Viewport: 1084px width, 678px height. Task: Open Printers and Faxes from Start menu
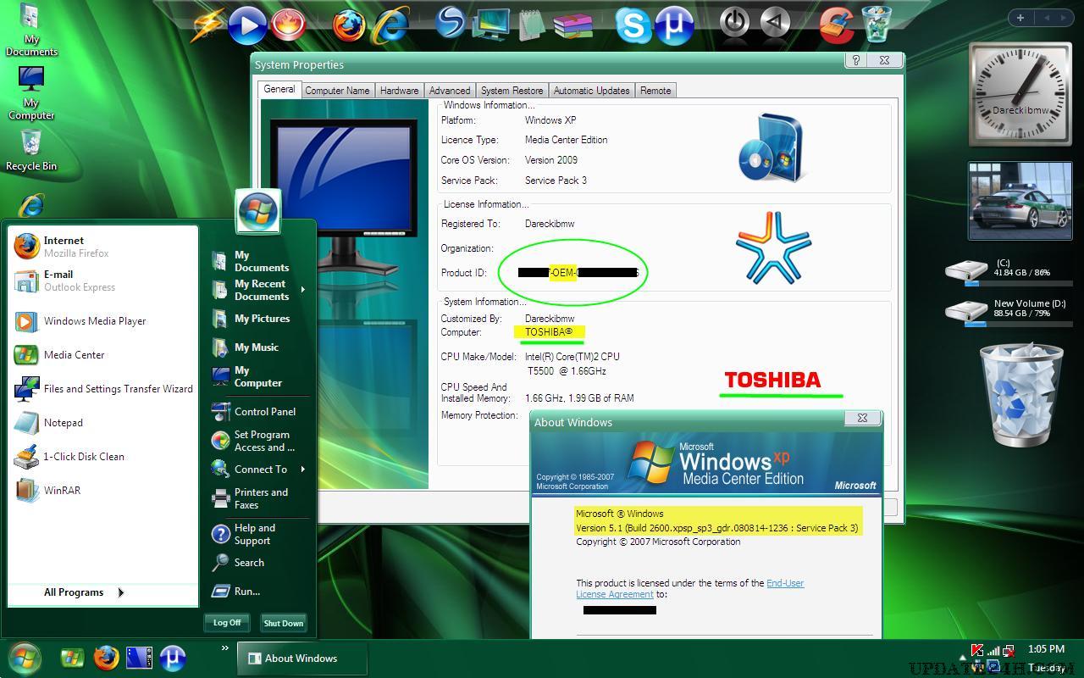[258, 498]
